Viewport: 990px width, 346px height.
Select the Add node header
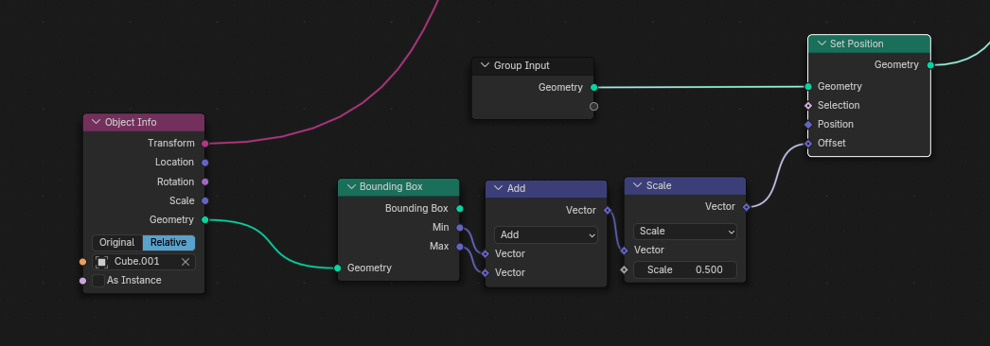546,188
